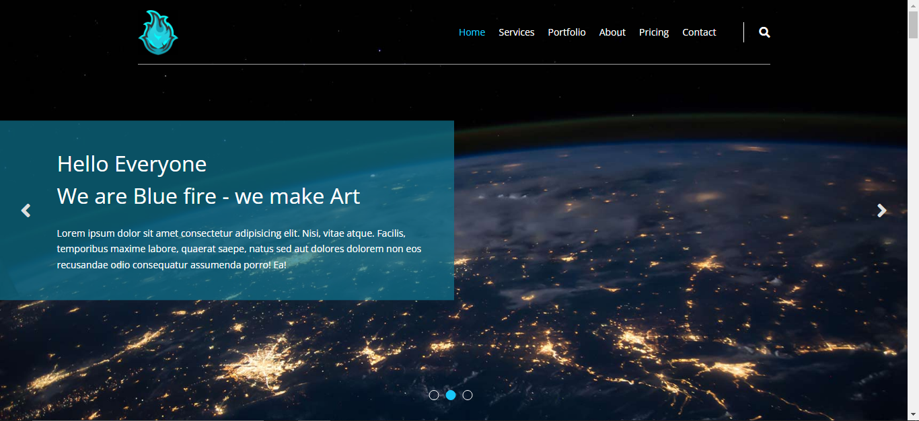Click the scrollbar up arrow
Screen dimensions: 919x421
coord(914,5)
